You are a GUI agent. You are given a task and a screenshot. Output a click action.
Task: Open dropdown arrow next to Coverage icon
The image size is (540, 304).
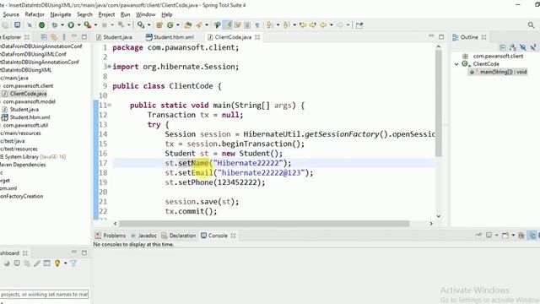[95, 24]
